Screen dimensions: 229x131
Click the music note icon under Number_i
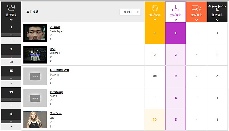(x=51, y=61)
